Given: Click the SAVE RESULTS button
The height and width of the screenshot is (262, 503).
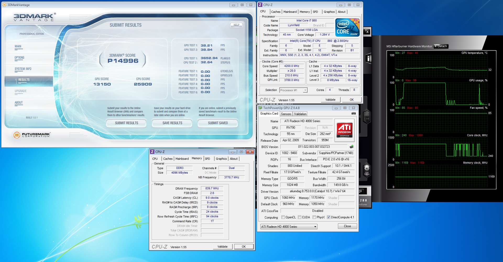Looking at the screenshot, I should 172,123.
